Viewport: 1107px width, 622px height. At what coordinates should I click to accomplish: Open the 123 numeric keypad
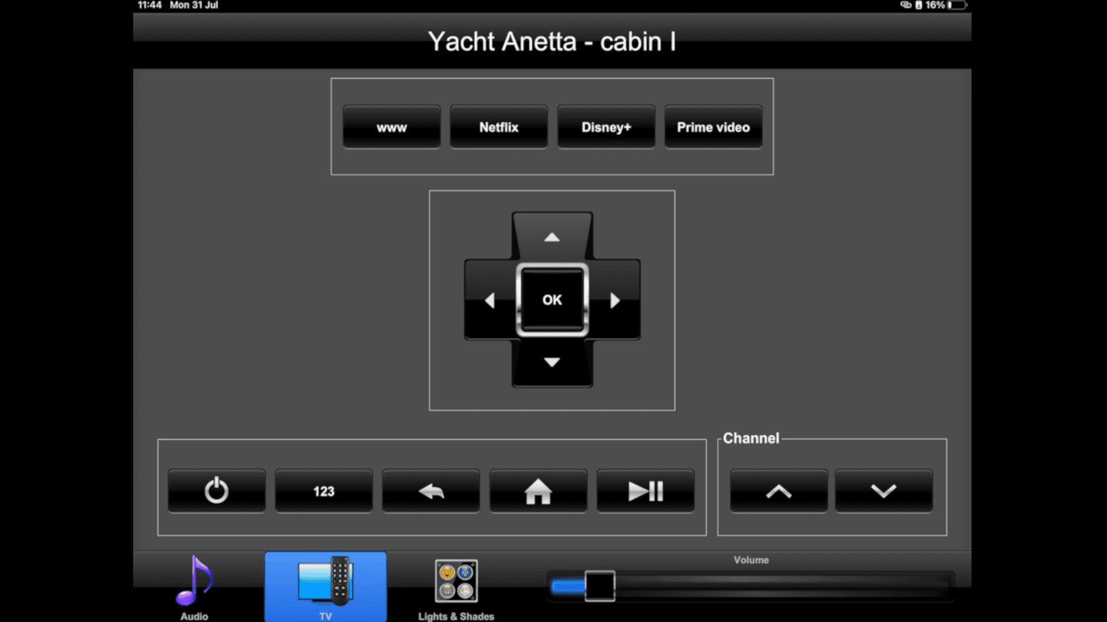click(x=323, y=491)
